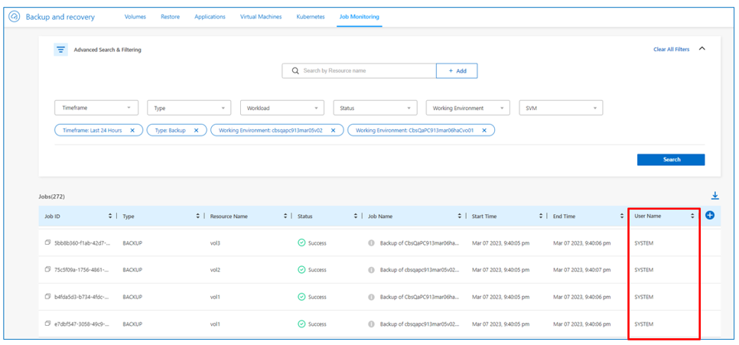The image size is (739, 345).
Task: Click the download jobs report icon
Action: pyautogui.click(x=715, y=196)
